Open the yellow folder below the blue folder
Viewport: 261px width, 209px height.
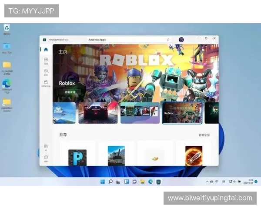(7, 68)
